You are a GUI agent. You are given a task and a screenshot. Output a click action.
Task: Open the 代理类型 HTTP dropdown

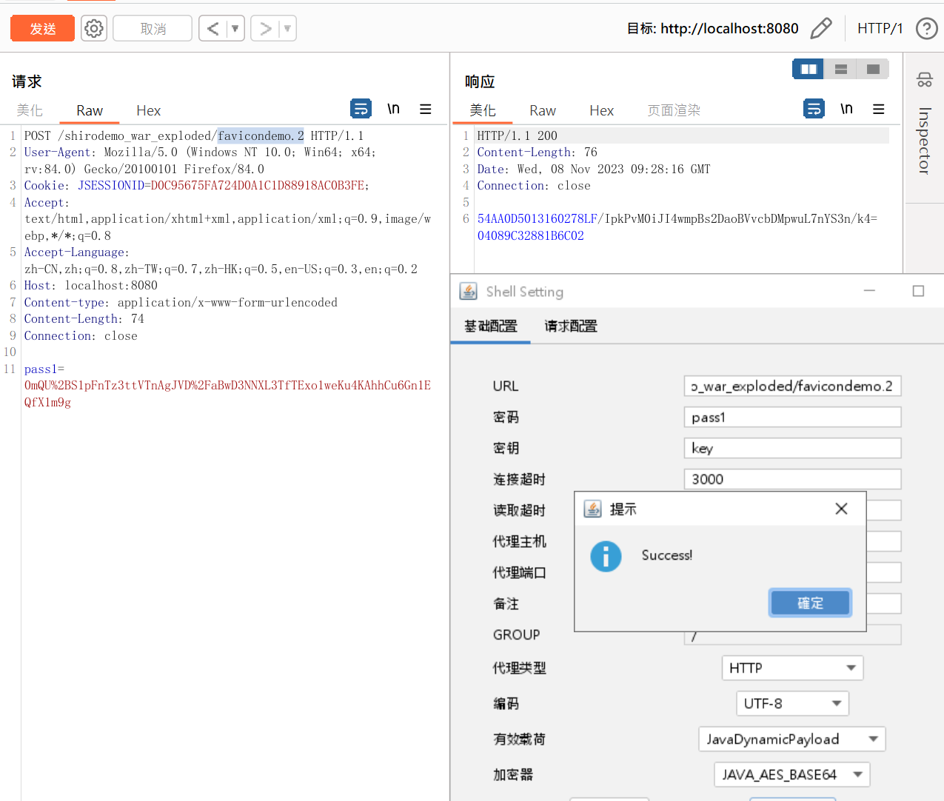[x=792, y=668]
